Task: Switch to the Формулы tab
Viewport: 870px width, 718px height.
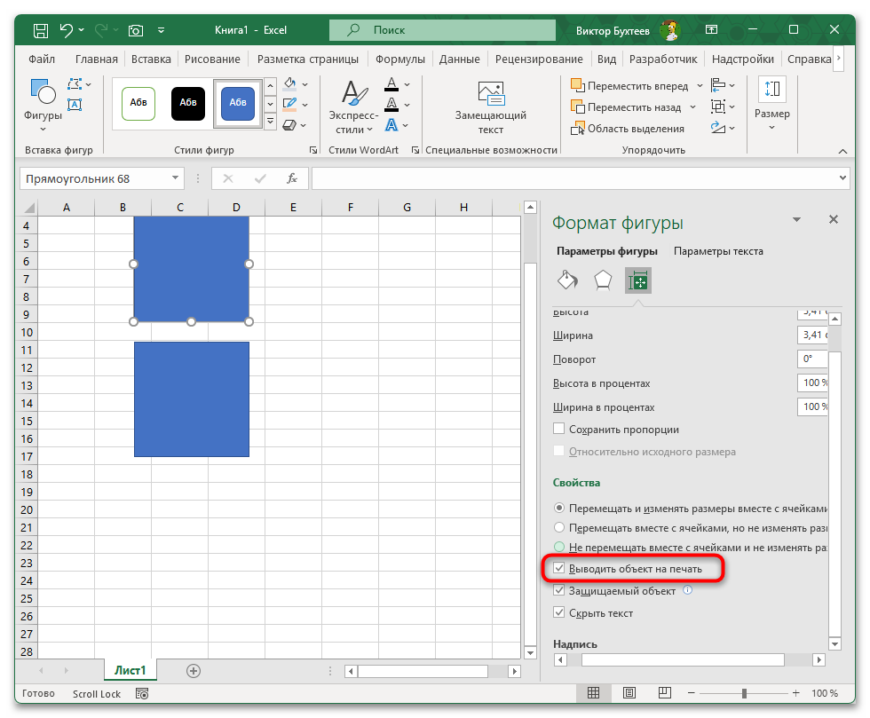Action: pyautogui.click(x=400, y=59)
